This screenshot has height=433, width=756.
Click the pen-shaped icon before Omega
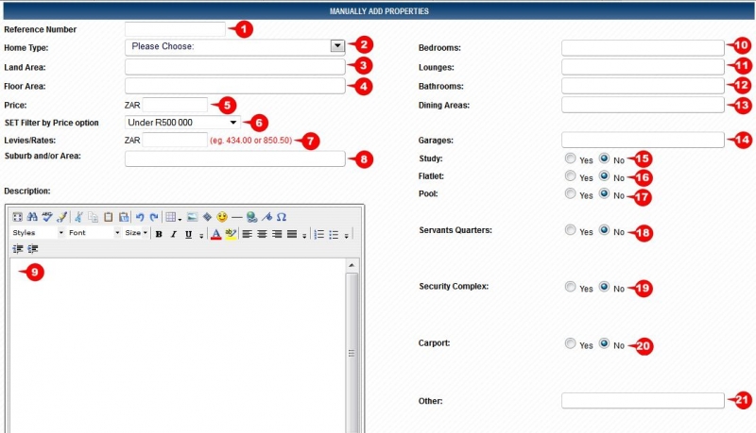pos(266,217)
